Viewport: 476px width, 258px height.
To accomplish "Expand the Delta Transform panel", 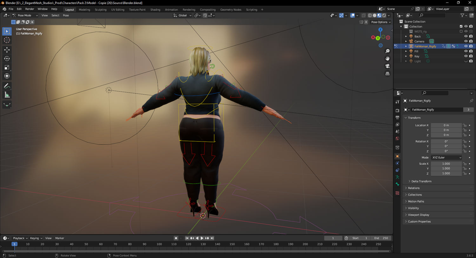I will point(421,181).
